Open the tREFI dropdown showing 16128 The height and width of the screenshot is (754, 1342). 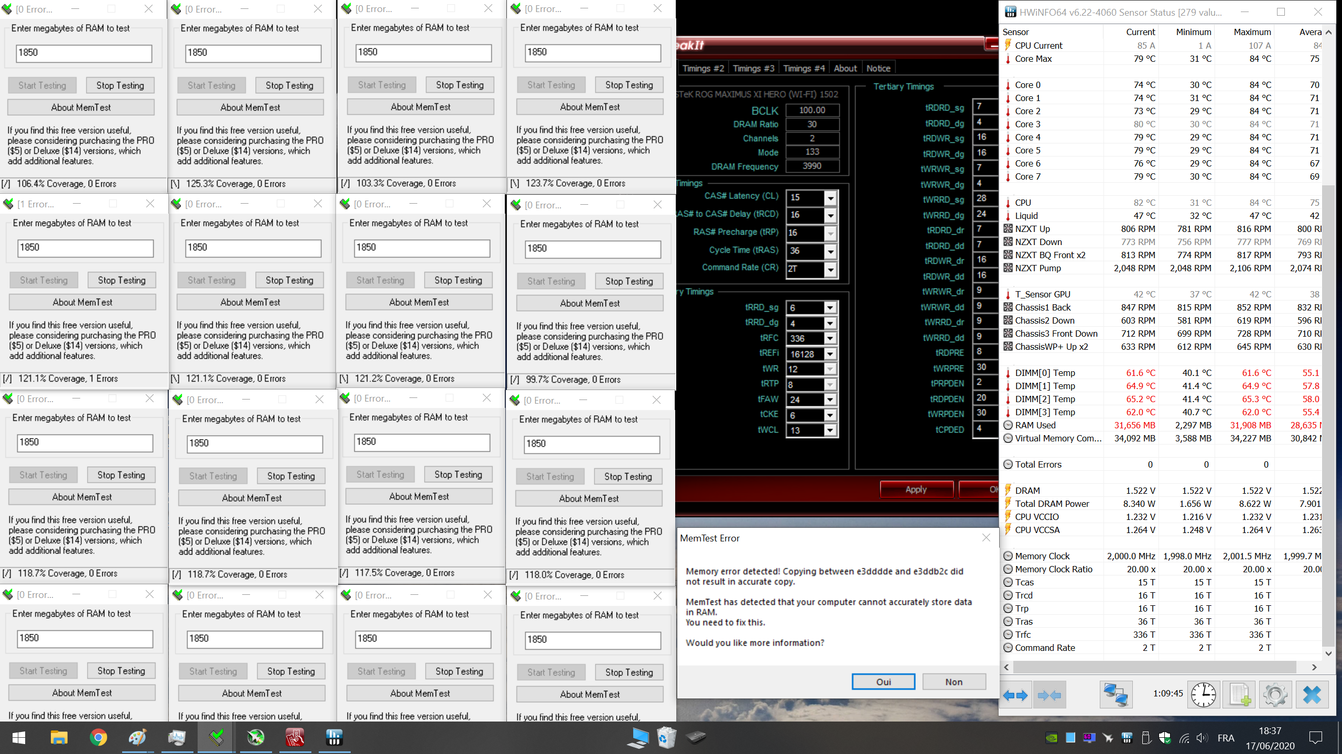[830, 354]
